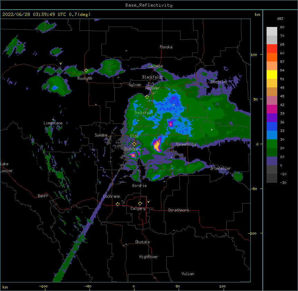Screen dimensions: 298x291
Task: Select the dark orange 57-60 dBZ swatch
Action: coord(272,57)
